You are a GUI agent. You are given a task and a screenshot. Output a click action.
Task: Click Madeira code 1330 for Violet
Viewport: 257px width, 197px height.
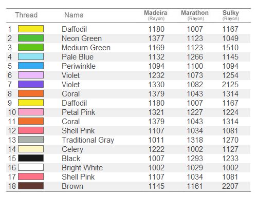[156, 85]
